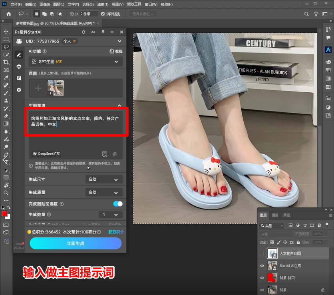
Task: Select the Eyedropper tool
Action: click(6, 78)
